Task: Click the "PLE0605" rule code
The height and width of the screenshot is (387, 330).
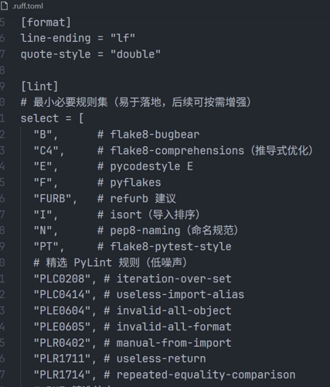Action: coord(62,327)
